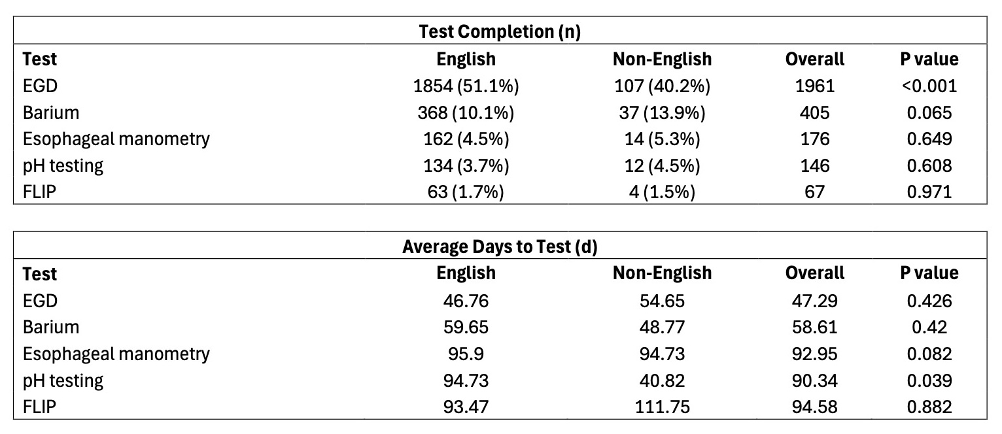Select the pH testing P value 0.039
The height and width of the screenshot is (434, 1002).
[x=929, y=380]
